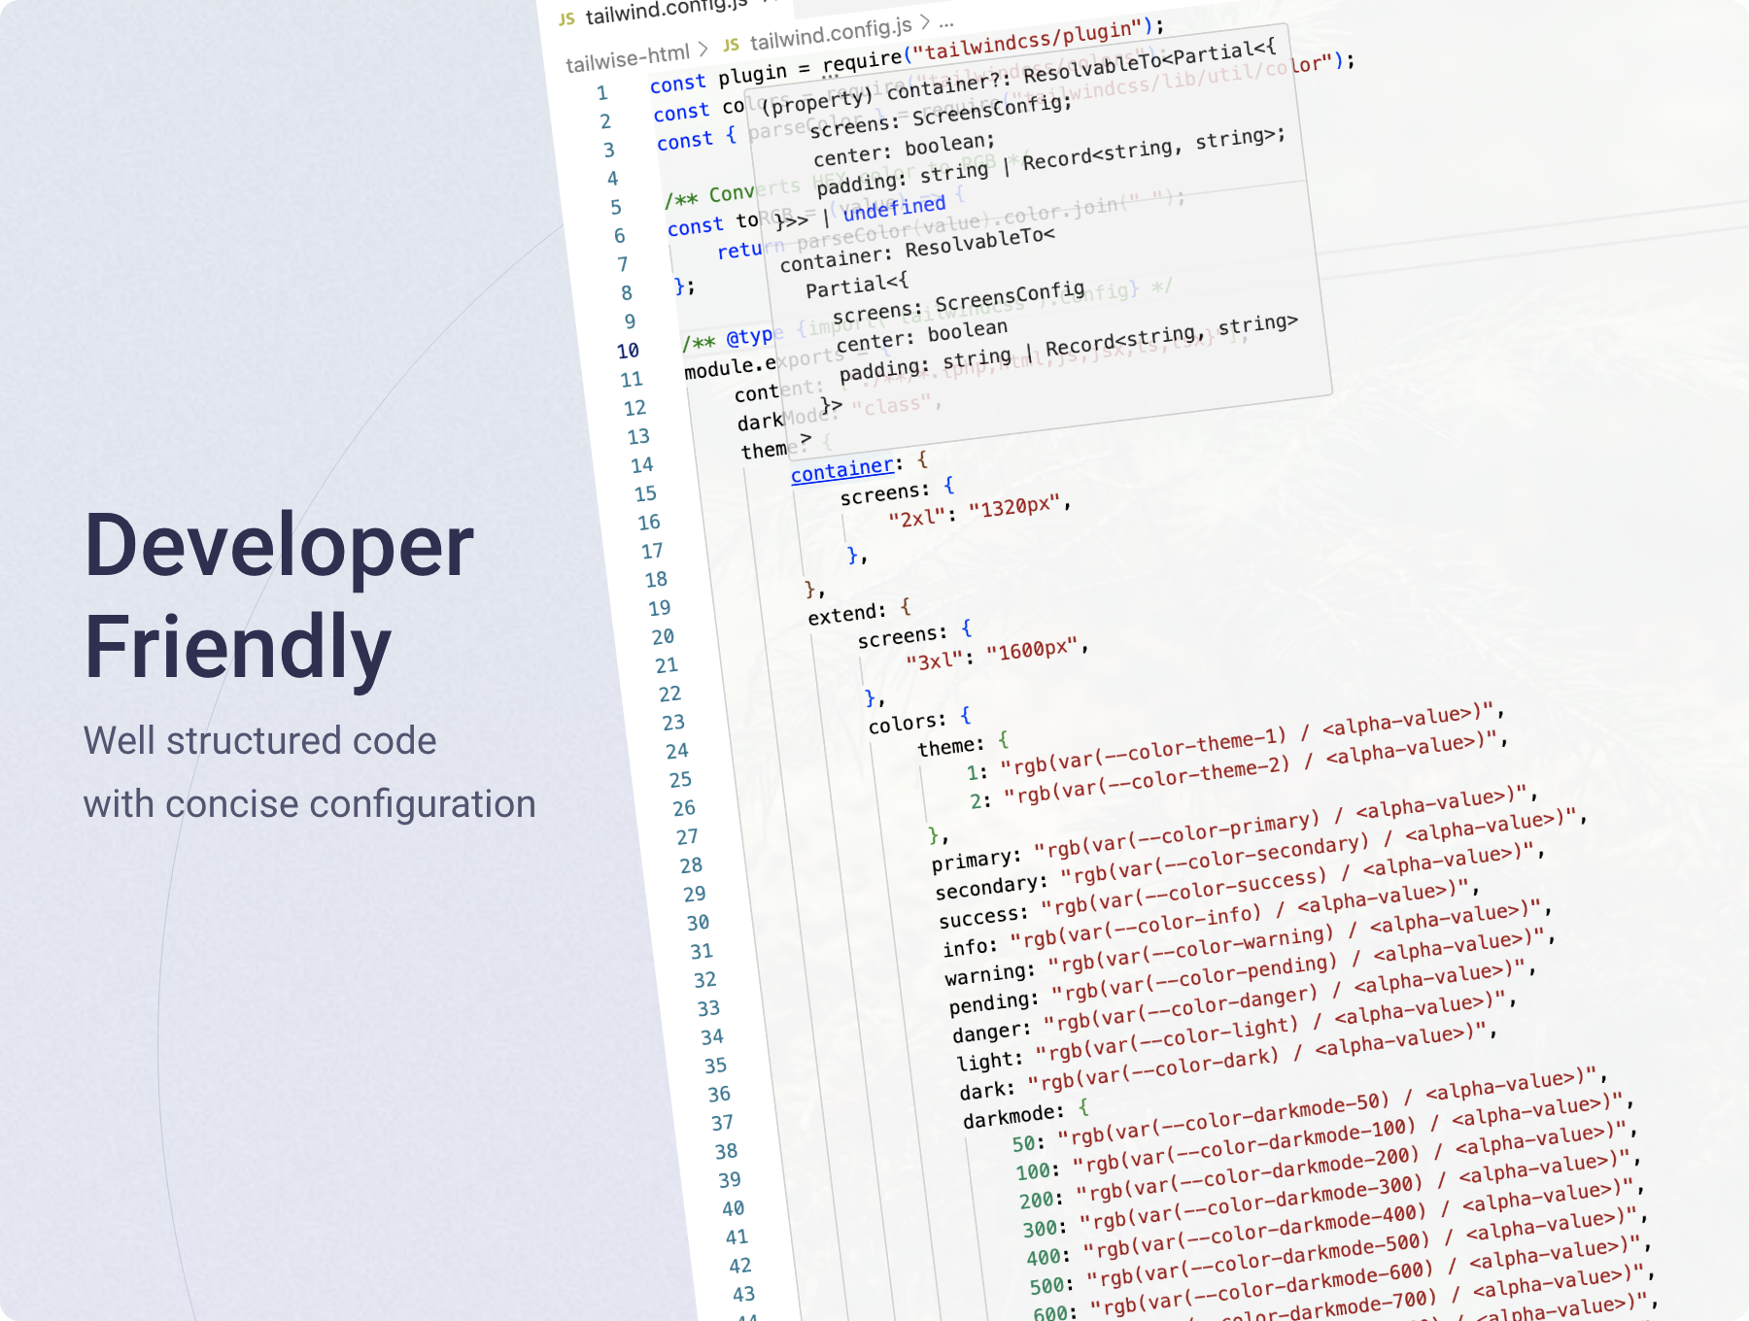Expand the chevron after tailwise-html breadcrumb

[x=703, y=48]
